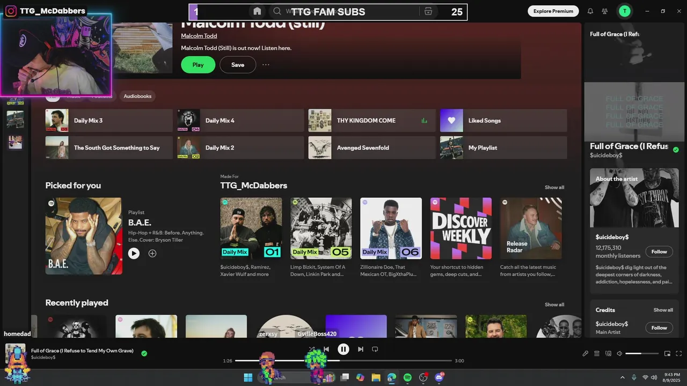
Task: Go to Spotify Home via house icon
Action: click(257, 11)
